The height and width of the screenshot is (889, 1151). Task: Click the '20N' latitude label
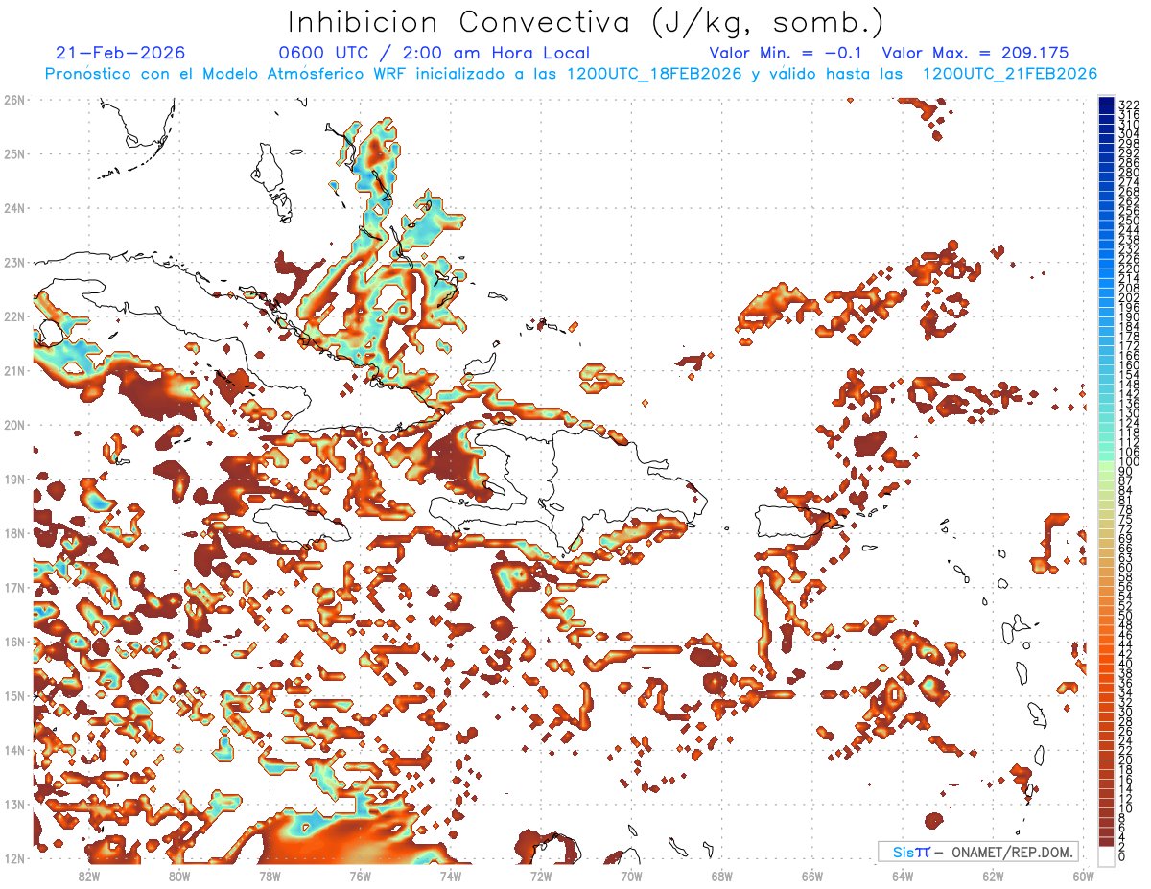point(14,425)
